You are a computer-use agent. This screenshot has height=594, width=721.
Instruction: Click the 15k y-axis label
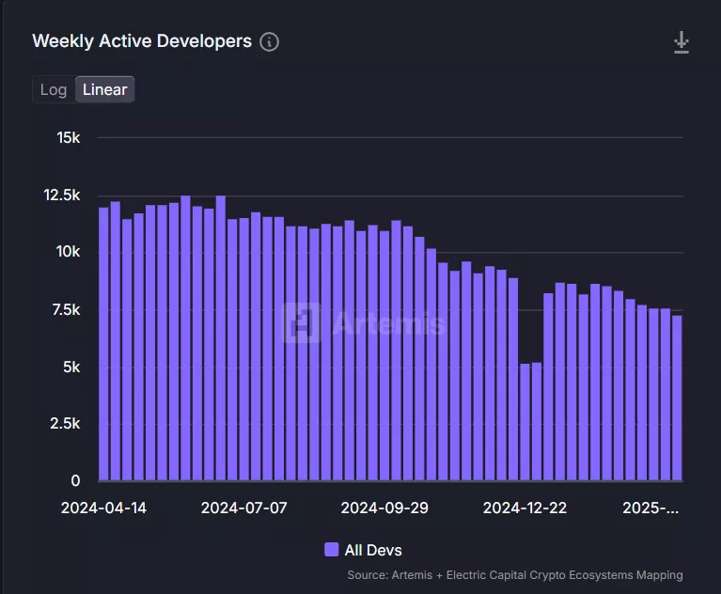[x=69, y=138]
